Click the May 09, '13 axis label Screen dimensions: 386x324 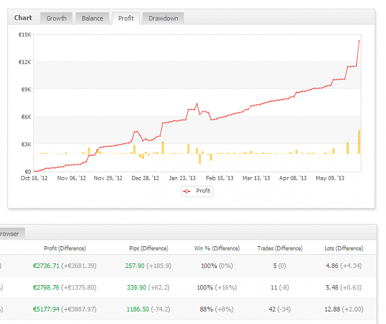[330, 178]
